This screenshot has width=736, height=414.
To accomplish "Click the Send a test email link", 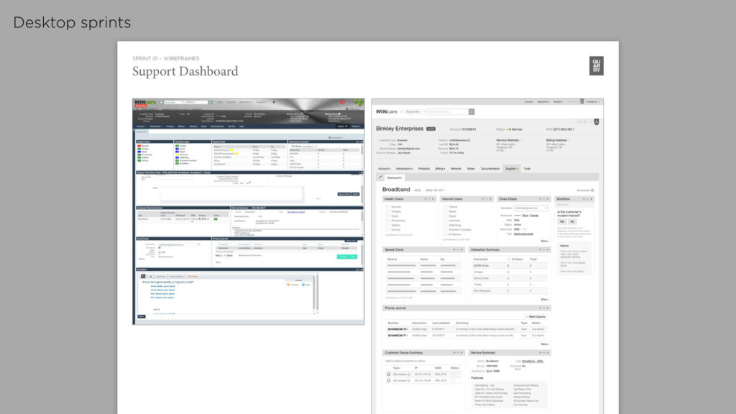I will pyautogui.click(x=523, y=234).
